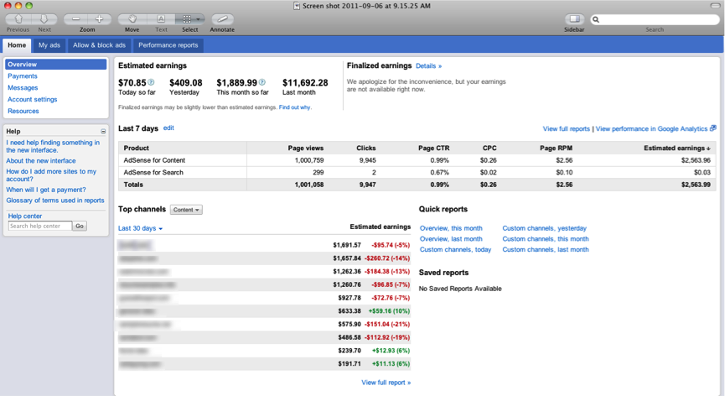
Task: Switch to the My ads tab
Action: click(49, 45)
